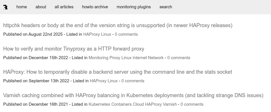Select Linux category under September 2022 article
This screenshot has height=112, width=271.
pos(113,81)
